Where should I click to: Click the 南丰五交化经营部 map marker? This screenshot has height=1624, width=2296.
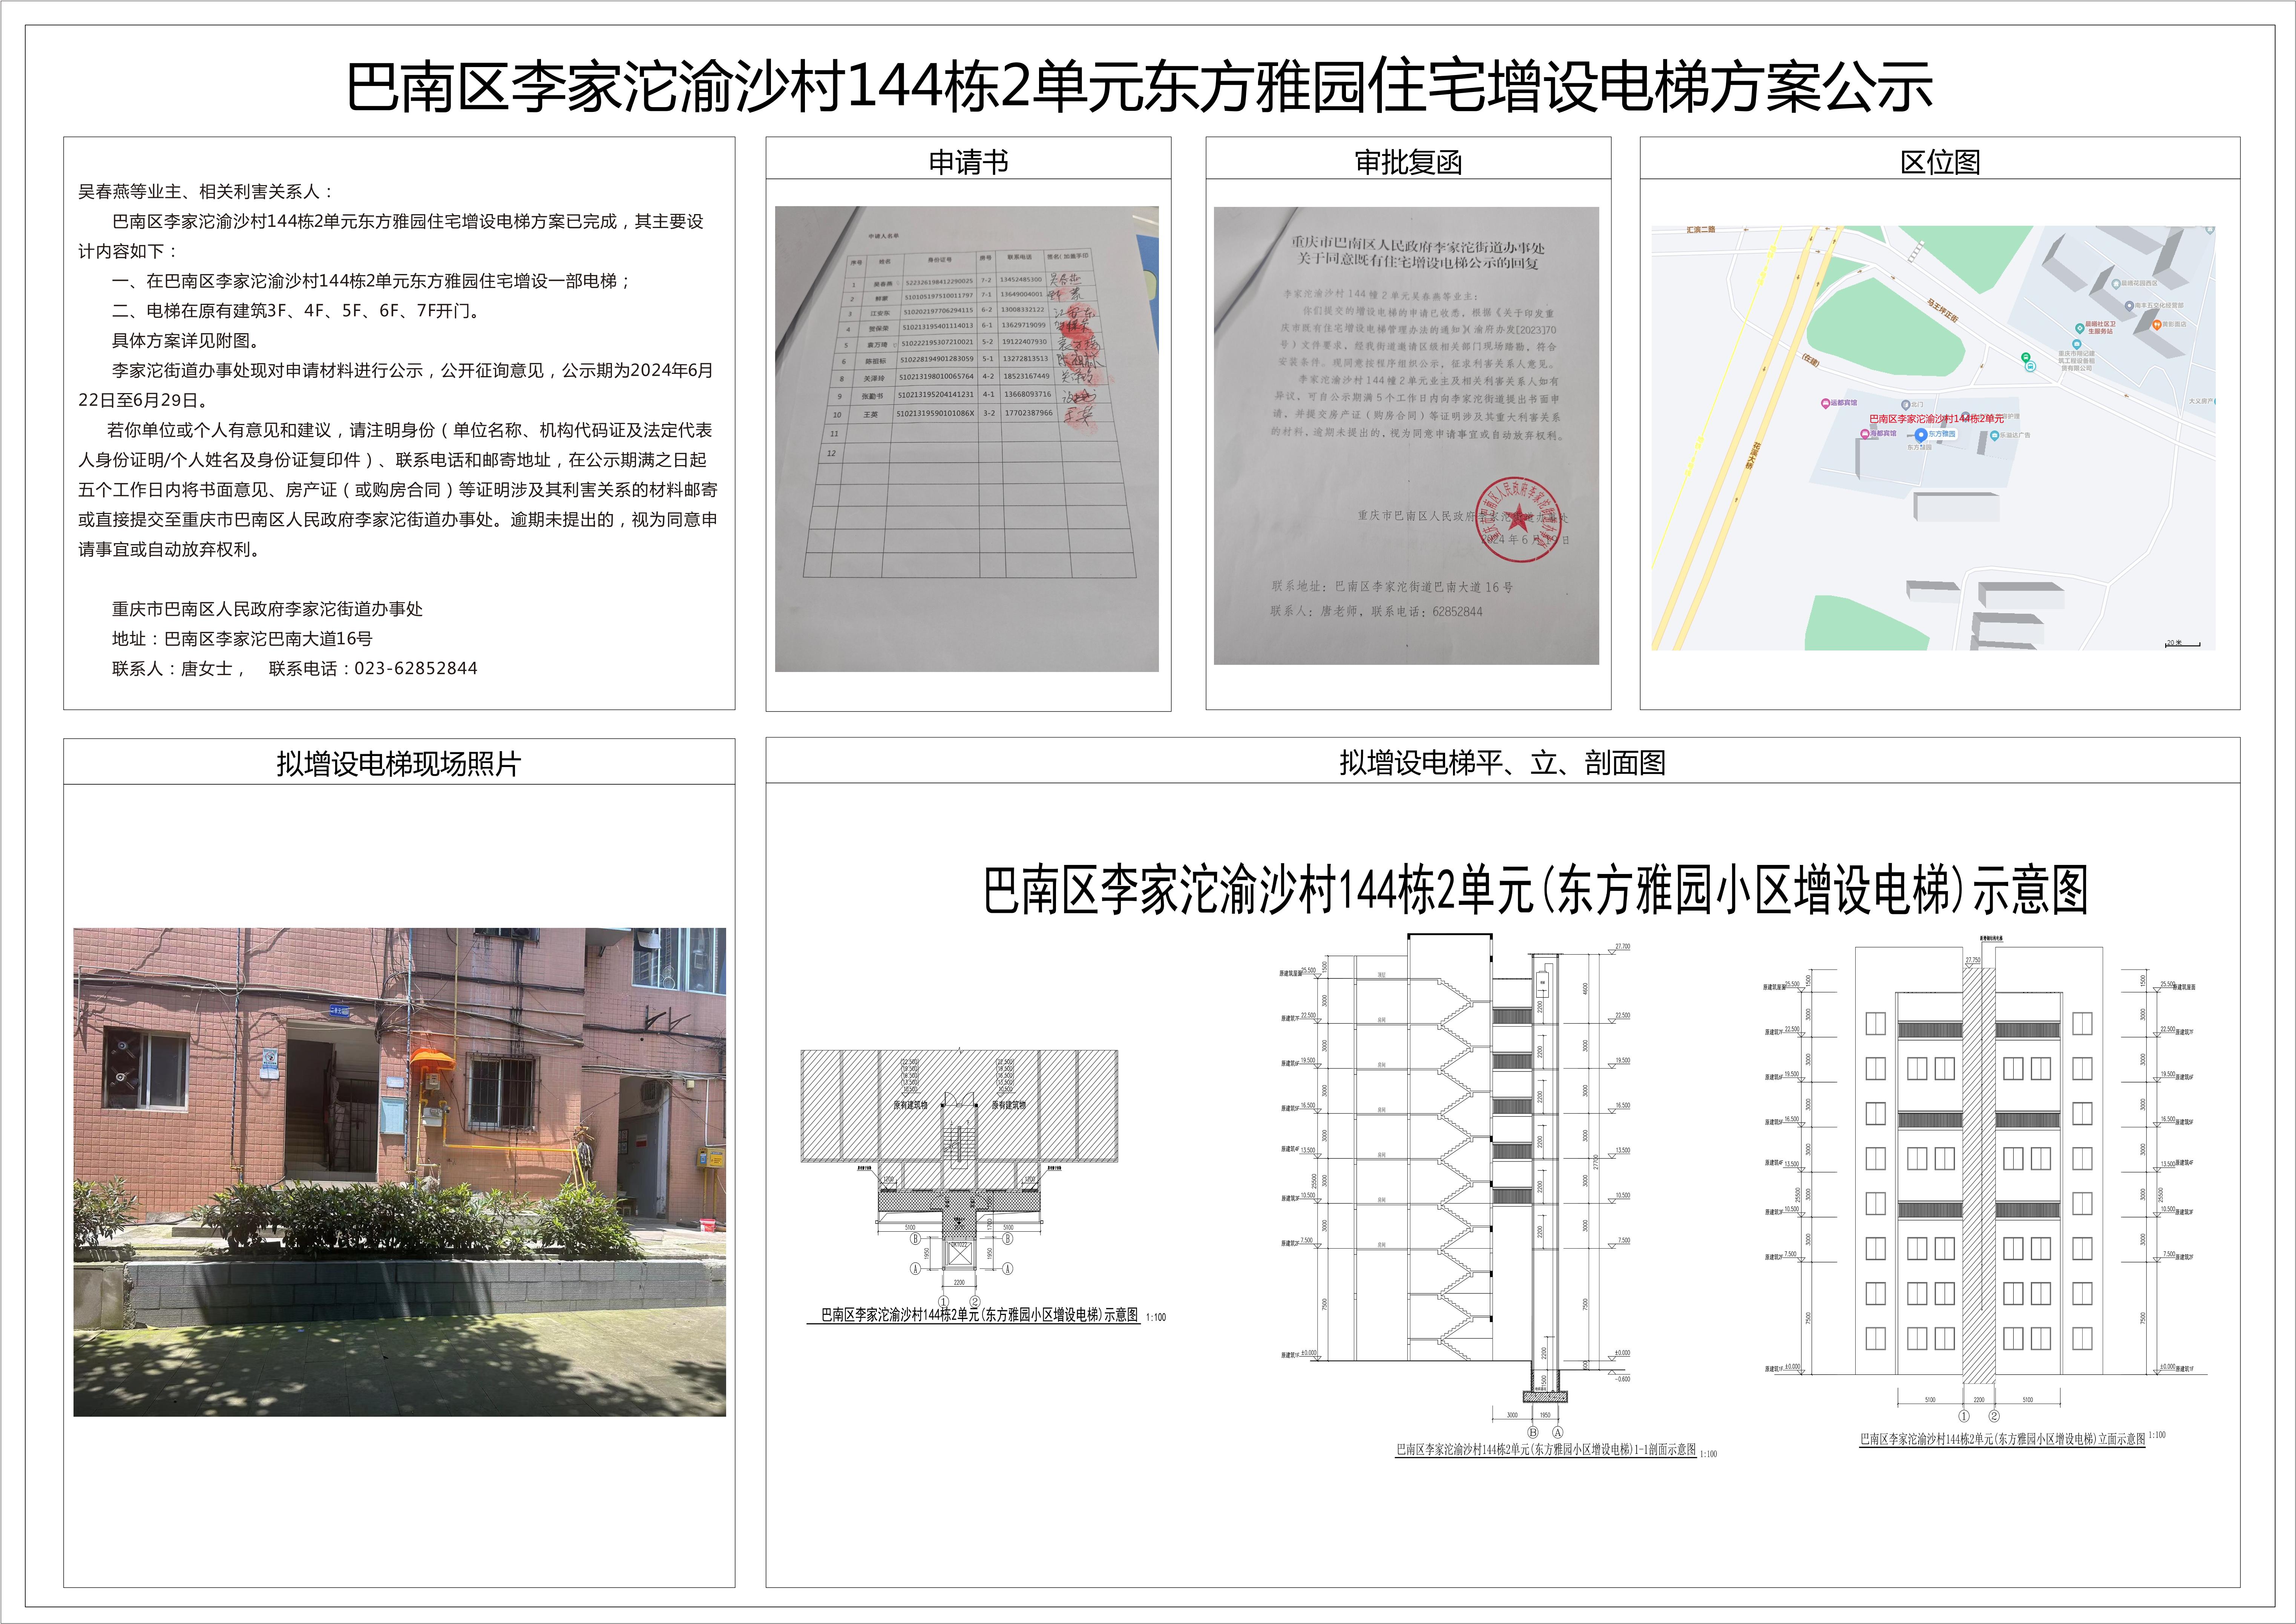coord(2130,306)
